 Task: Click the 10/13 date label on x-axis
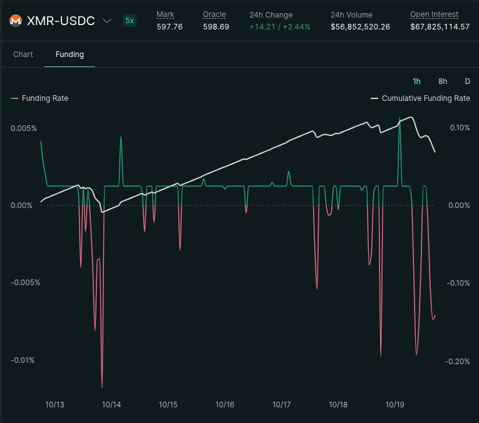(54, 405)
